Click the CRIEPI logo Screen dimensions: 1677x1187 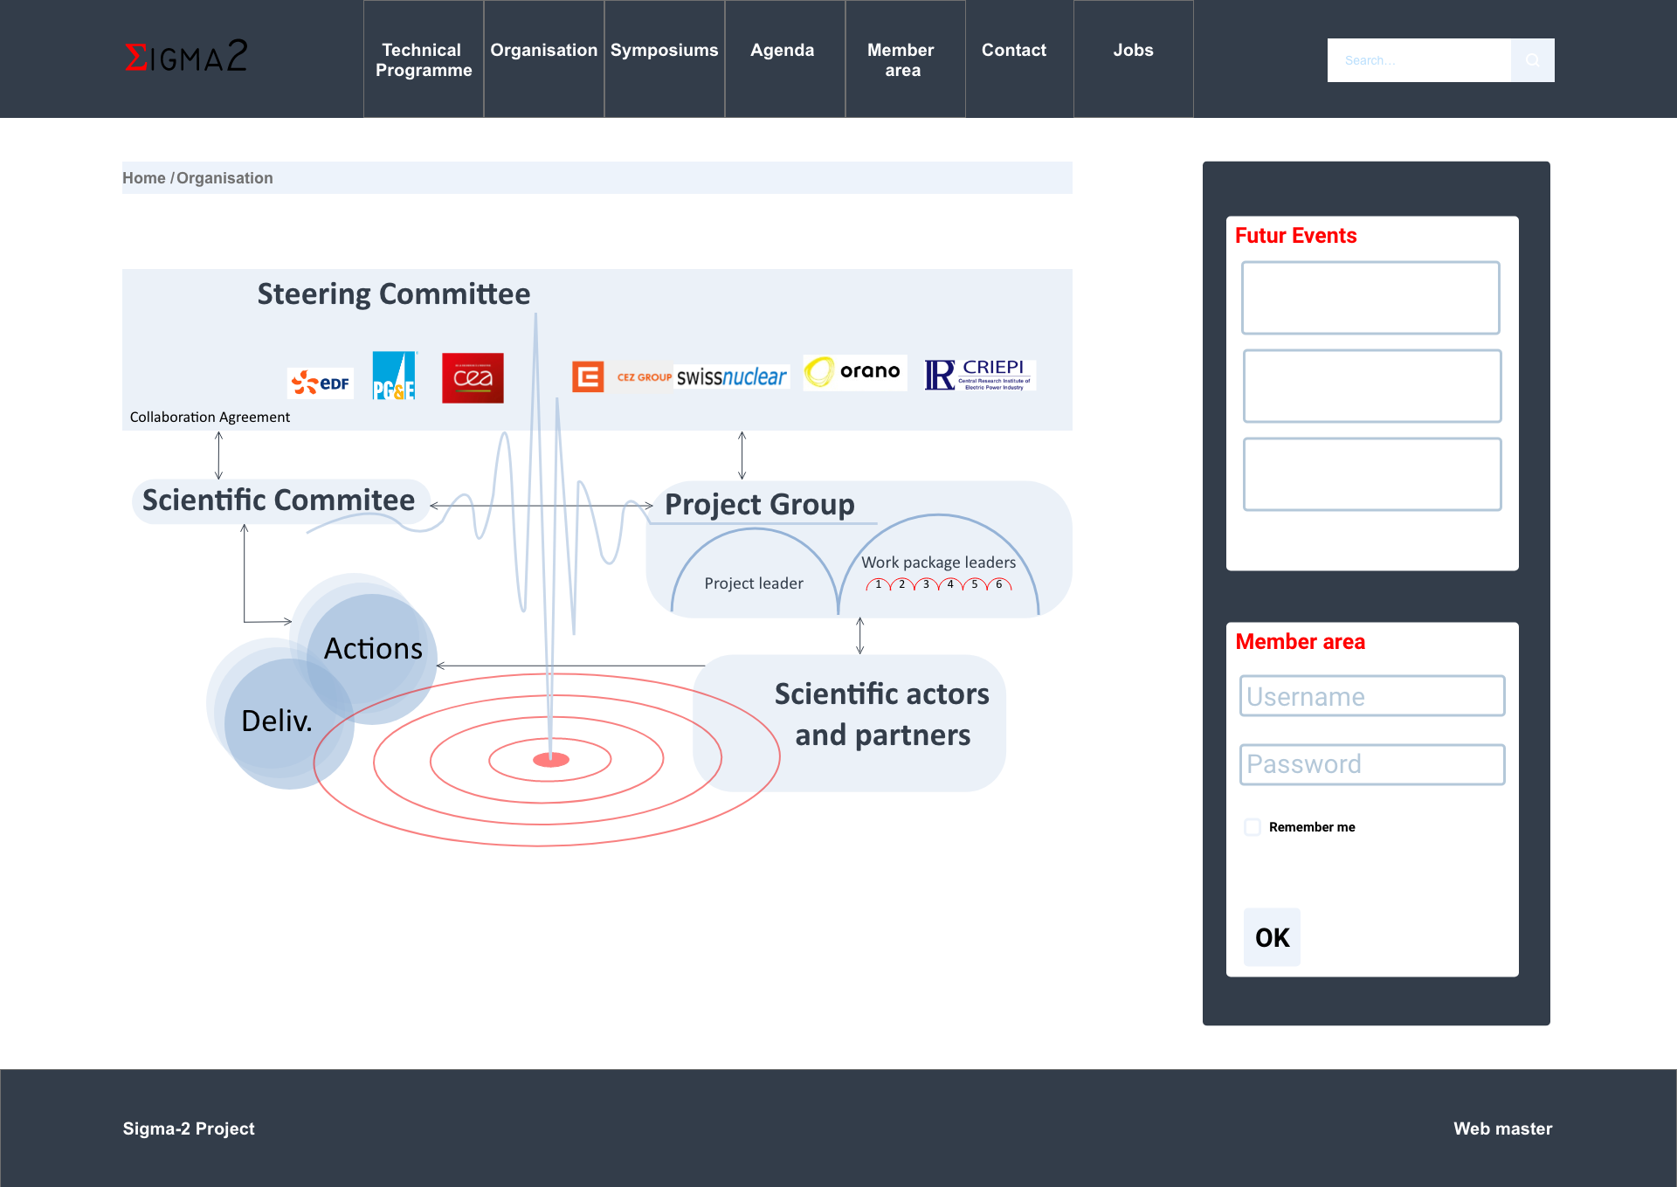pyautogui.click(x=979, y=375)
